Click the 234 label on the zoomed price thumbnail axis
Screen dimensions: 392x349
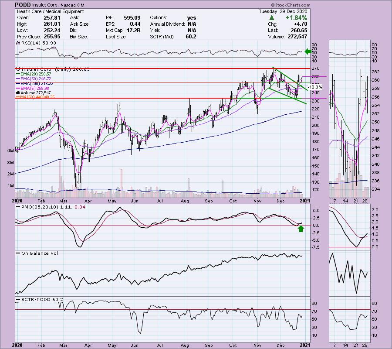click(x=376, y=189)
